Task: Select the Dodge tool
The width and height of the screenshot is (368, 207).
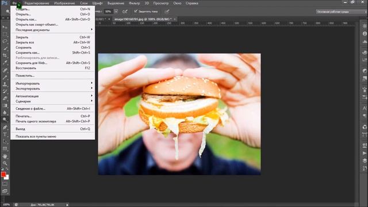Action: (5, 120)
